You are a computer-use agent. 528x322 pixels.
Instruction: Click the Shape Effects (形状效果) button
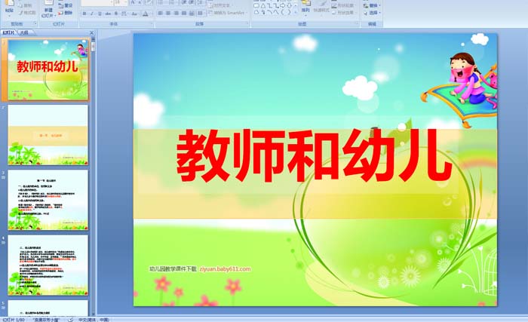click(x=342, y=13)
